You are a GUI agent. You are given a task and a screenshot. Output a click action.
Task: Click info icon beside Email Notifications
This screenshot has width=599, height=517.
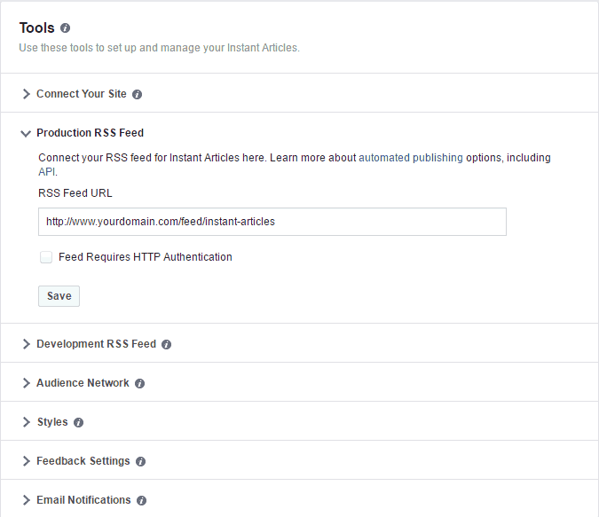click(141, 500)
